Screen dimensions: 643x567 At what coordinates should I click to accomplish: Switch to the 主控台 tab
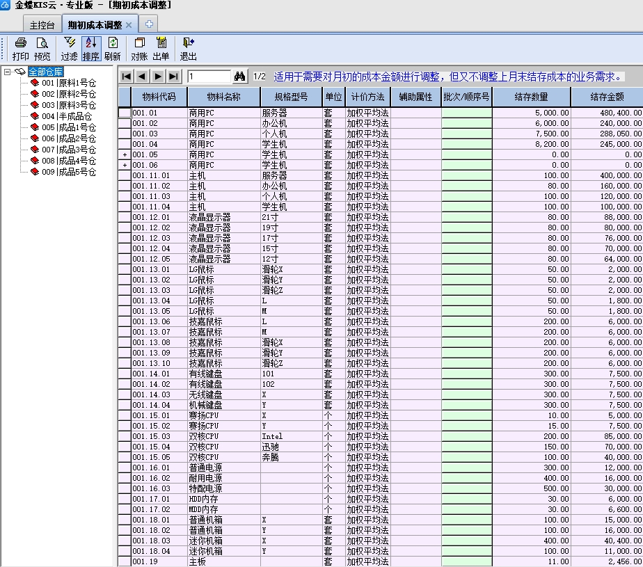tap(42, 25)
